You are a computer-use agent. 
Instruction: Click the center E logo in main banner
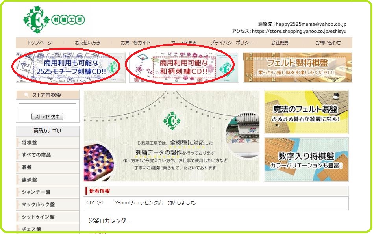(172, 121)
